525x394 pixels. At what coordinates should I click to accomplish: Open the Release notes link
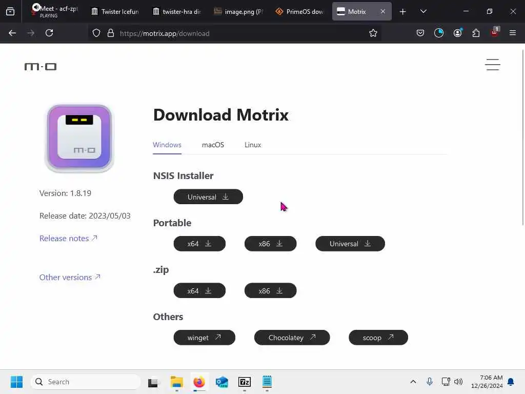tap(68, 238)
